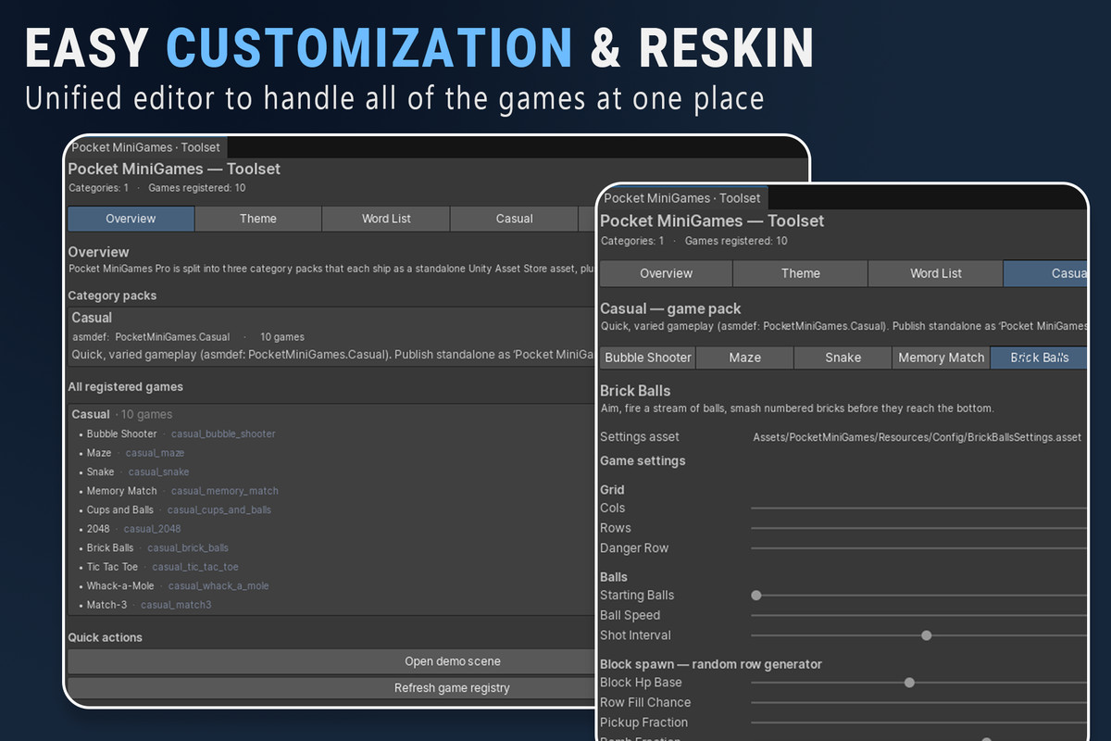Click 'Games registered: 10' in the front window
This screenshot has width=1111, height=741.
(736, 241)
